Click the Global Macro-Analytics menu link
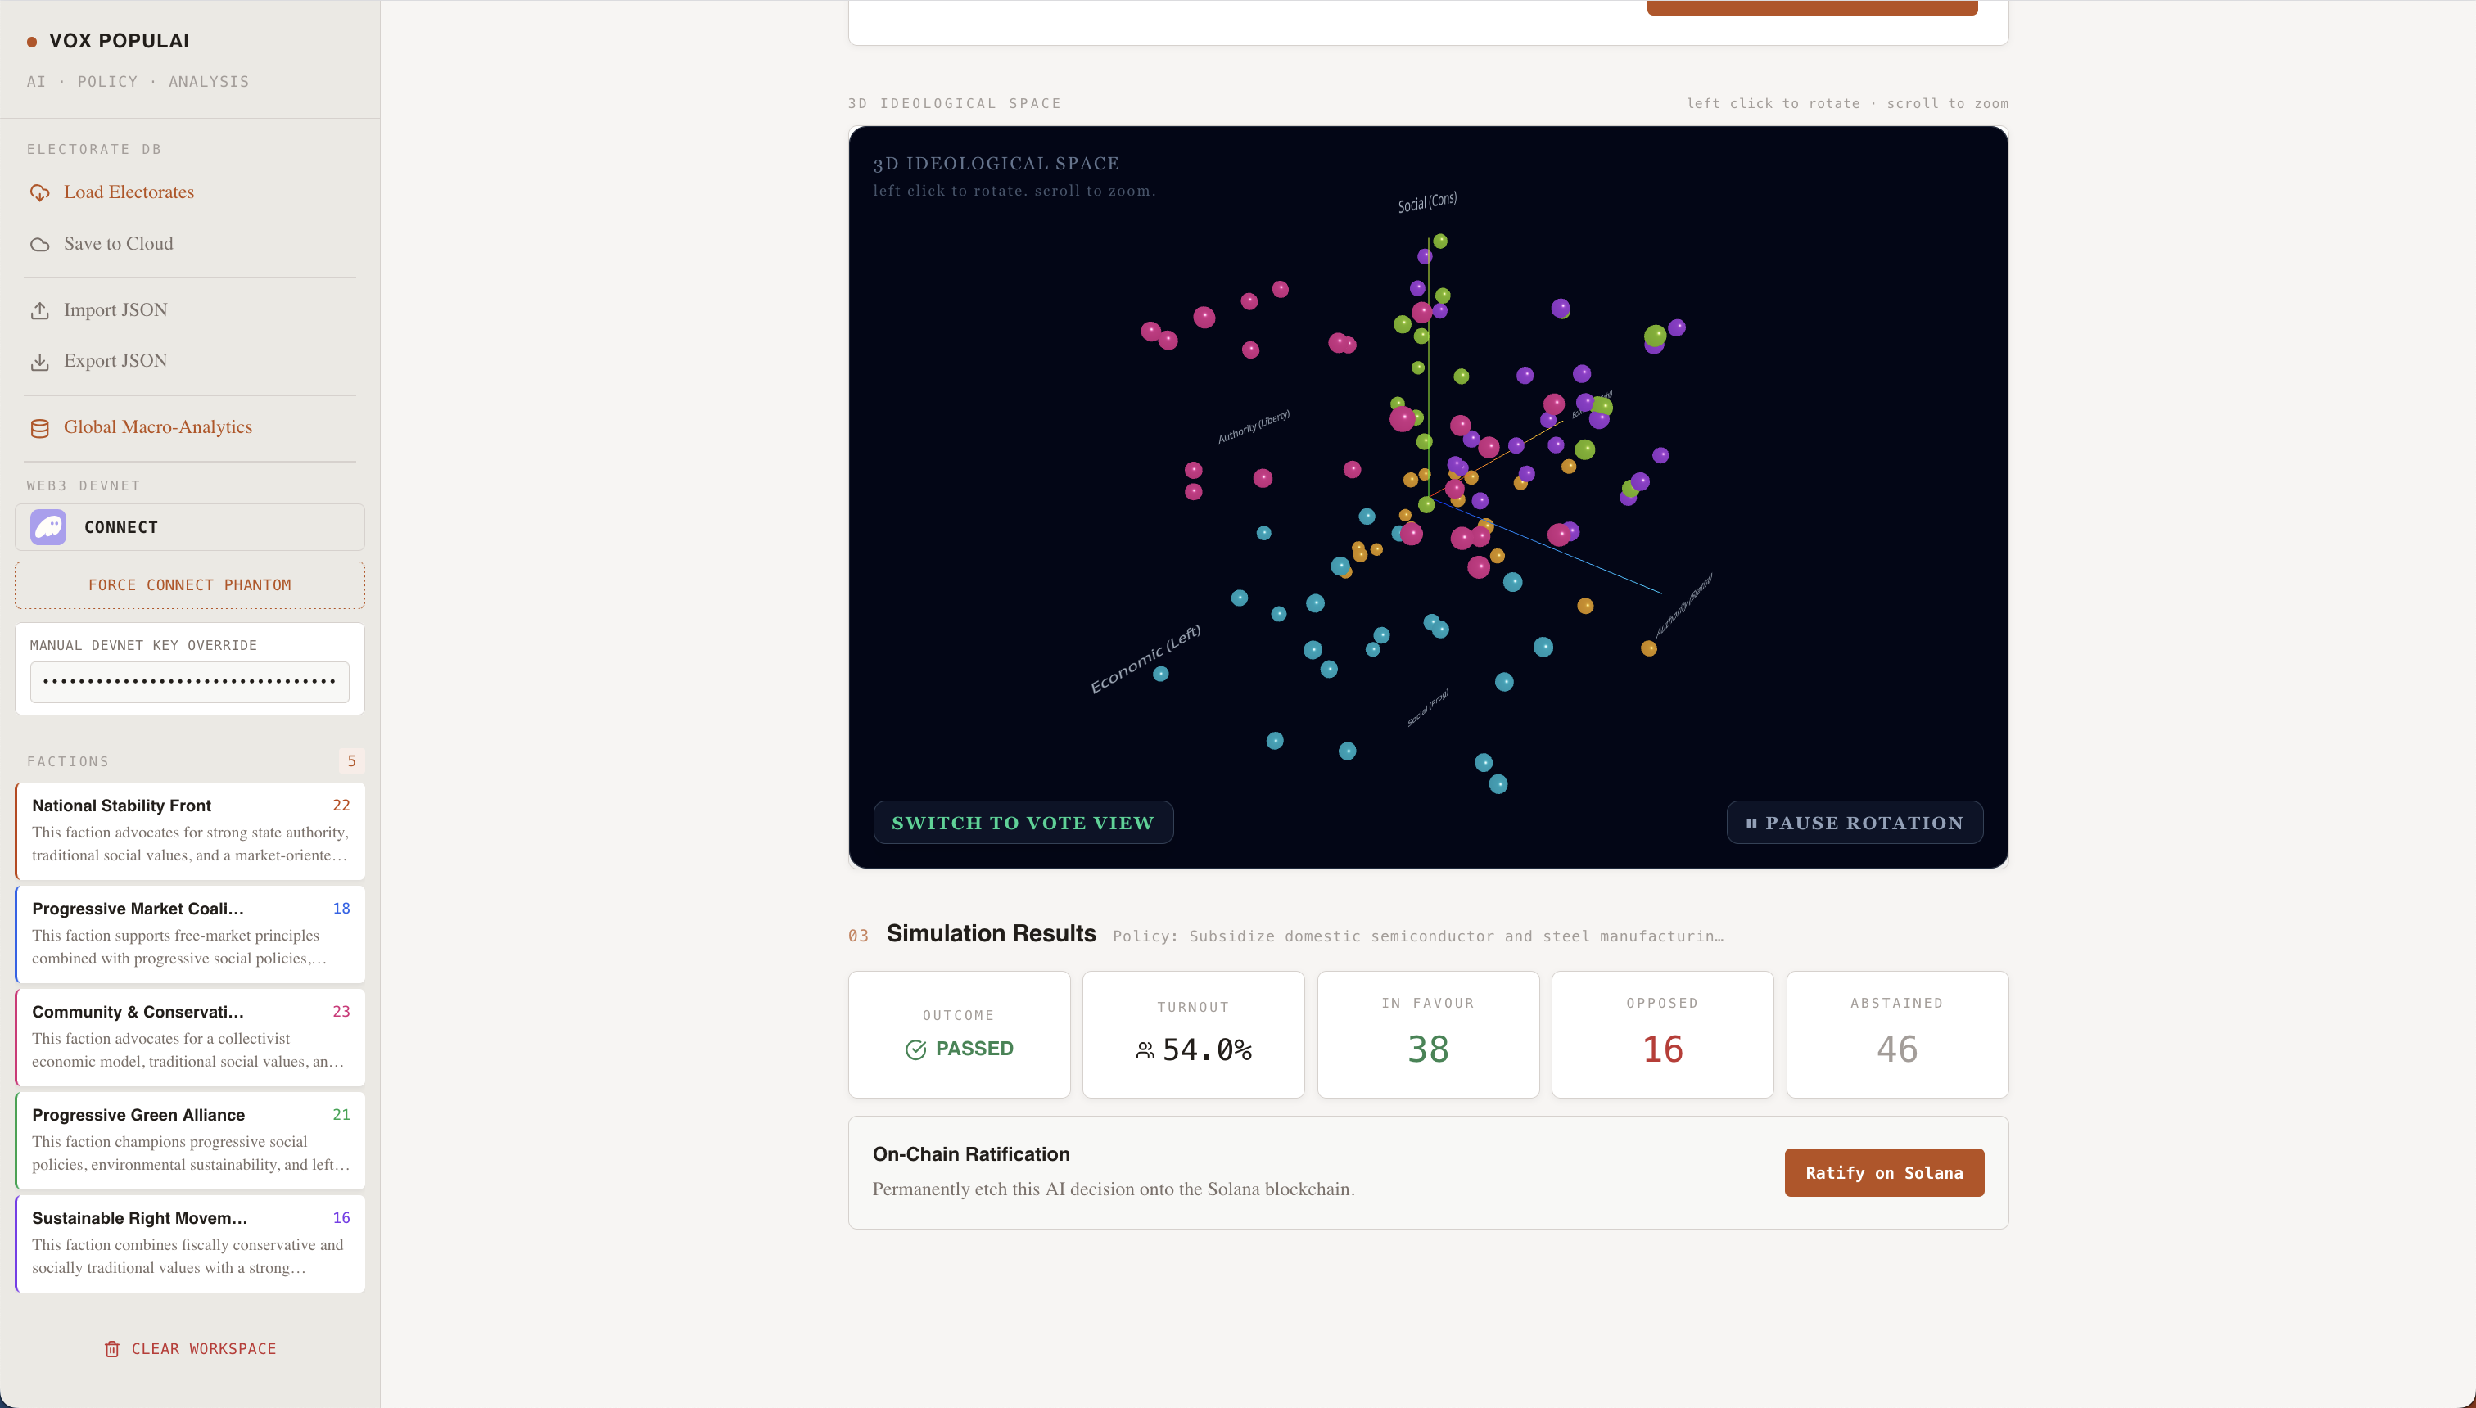 pos(158,427)
